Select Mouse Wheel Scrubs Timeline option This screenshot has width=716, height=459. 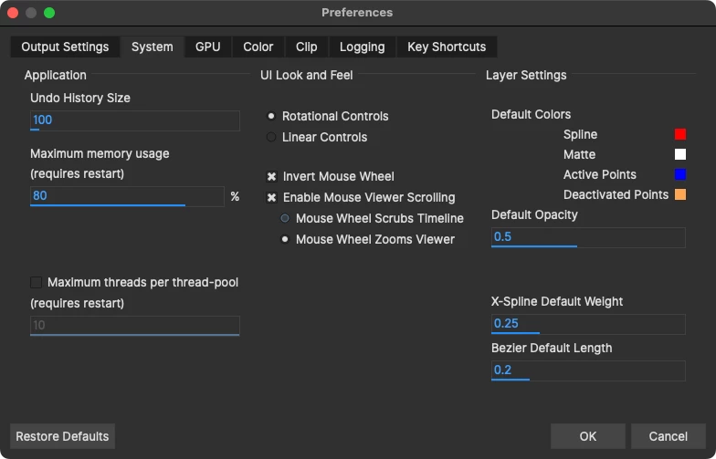click(285, 218)
